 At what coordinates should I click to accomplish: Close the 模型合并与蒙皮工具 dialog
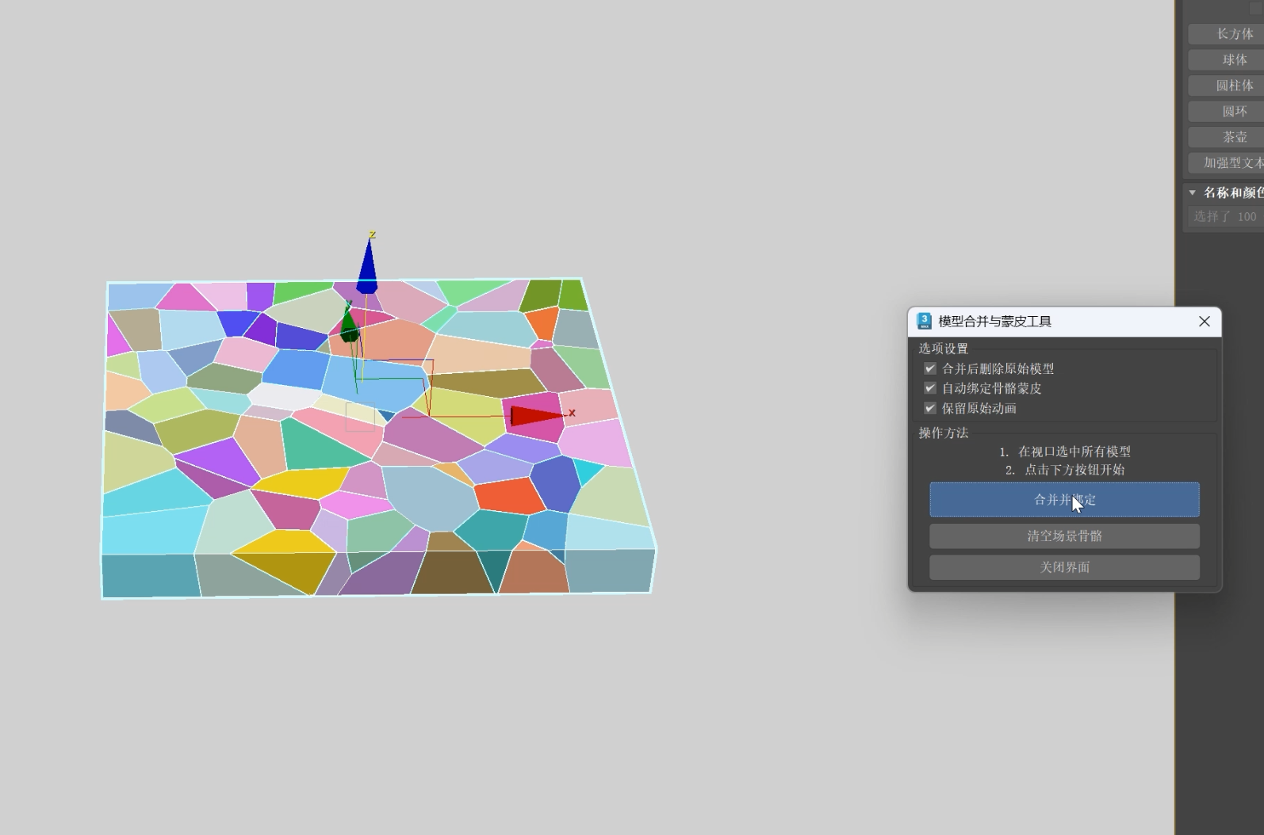click(1205, 321)
